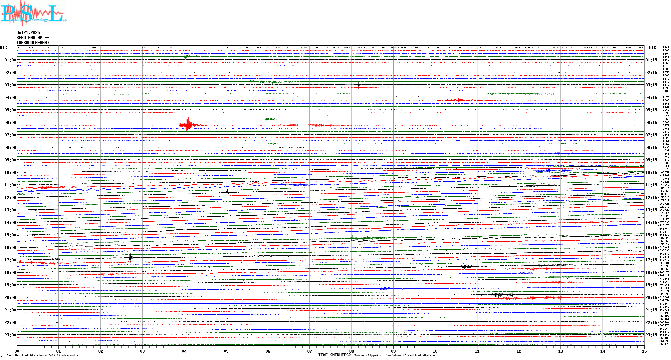Click the 15:15 right time label
This screenshot has height=360, width=671.
651,235
